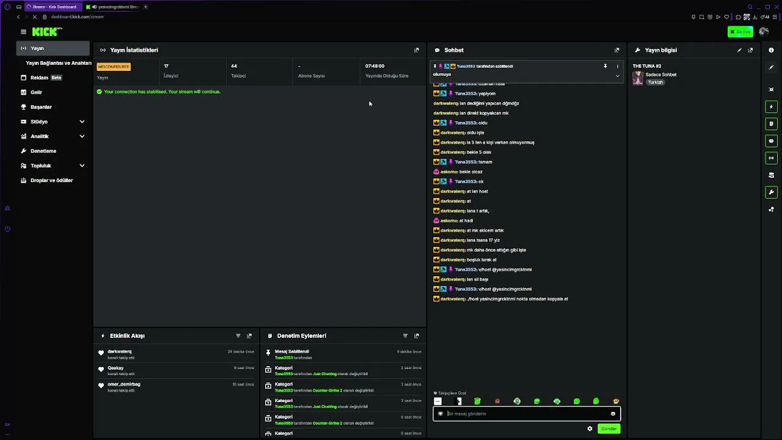Viewport: 782px width, 440px height.
Task: Click the pencil icon in the right rail
Action: click(771, 67)
